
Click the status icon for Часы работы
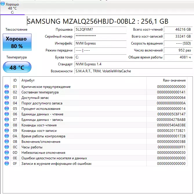7,147
